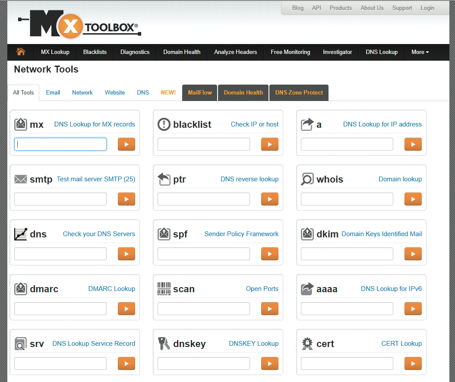This screenshot has height=382, width=455.
Task: Run the dns check play button
Action: point(126,254)
